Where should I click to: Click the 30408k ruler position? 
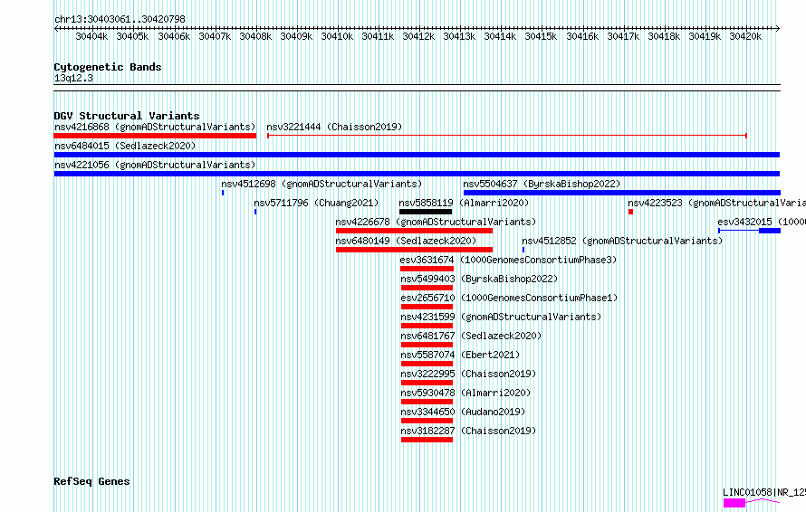[x=255, y=36]
